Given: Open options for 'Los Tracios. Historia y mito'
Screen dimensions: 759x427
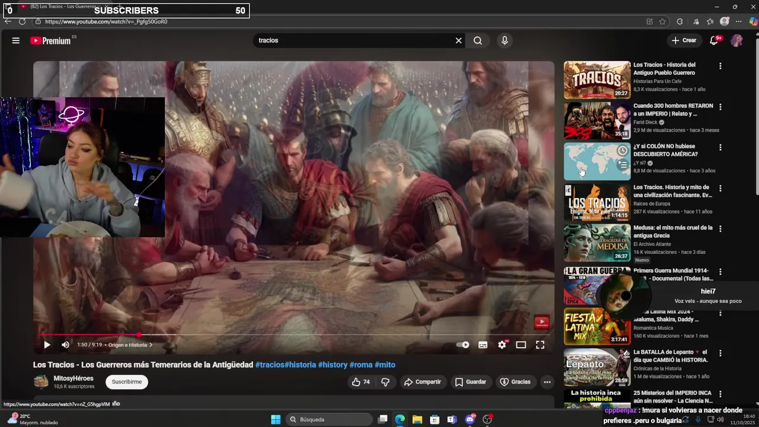Looking at the screenshot, I should (720, 188).
